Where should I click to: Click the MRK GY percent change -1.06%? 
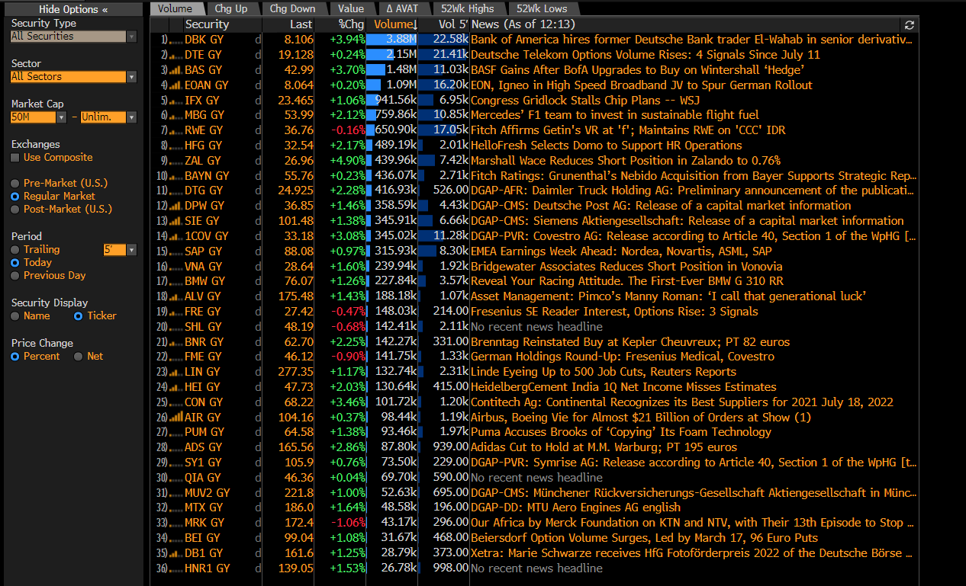tap(347, 523)
